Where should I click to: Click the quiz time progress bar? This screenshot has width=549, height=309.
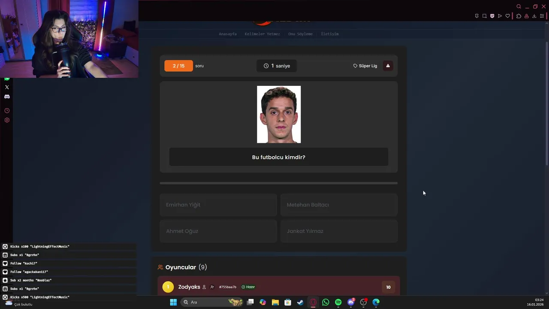click(279, 183)
